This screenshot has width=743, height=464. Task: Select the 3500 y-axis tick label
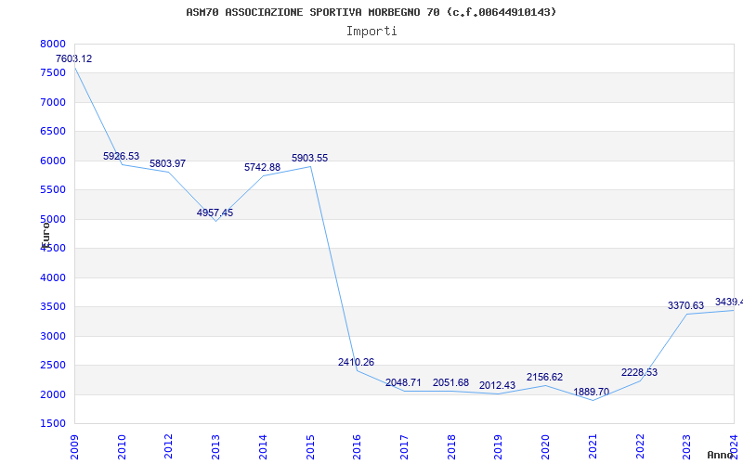51,307
